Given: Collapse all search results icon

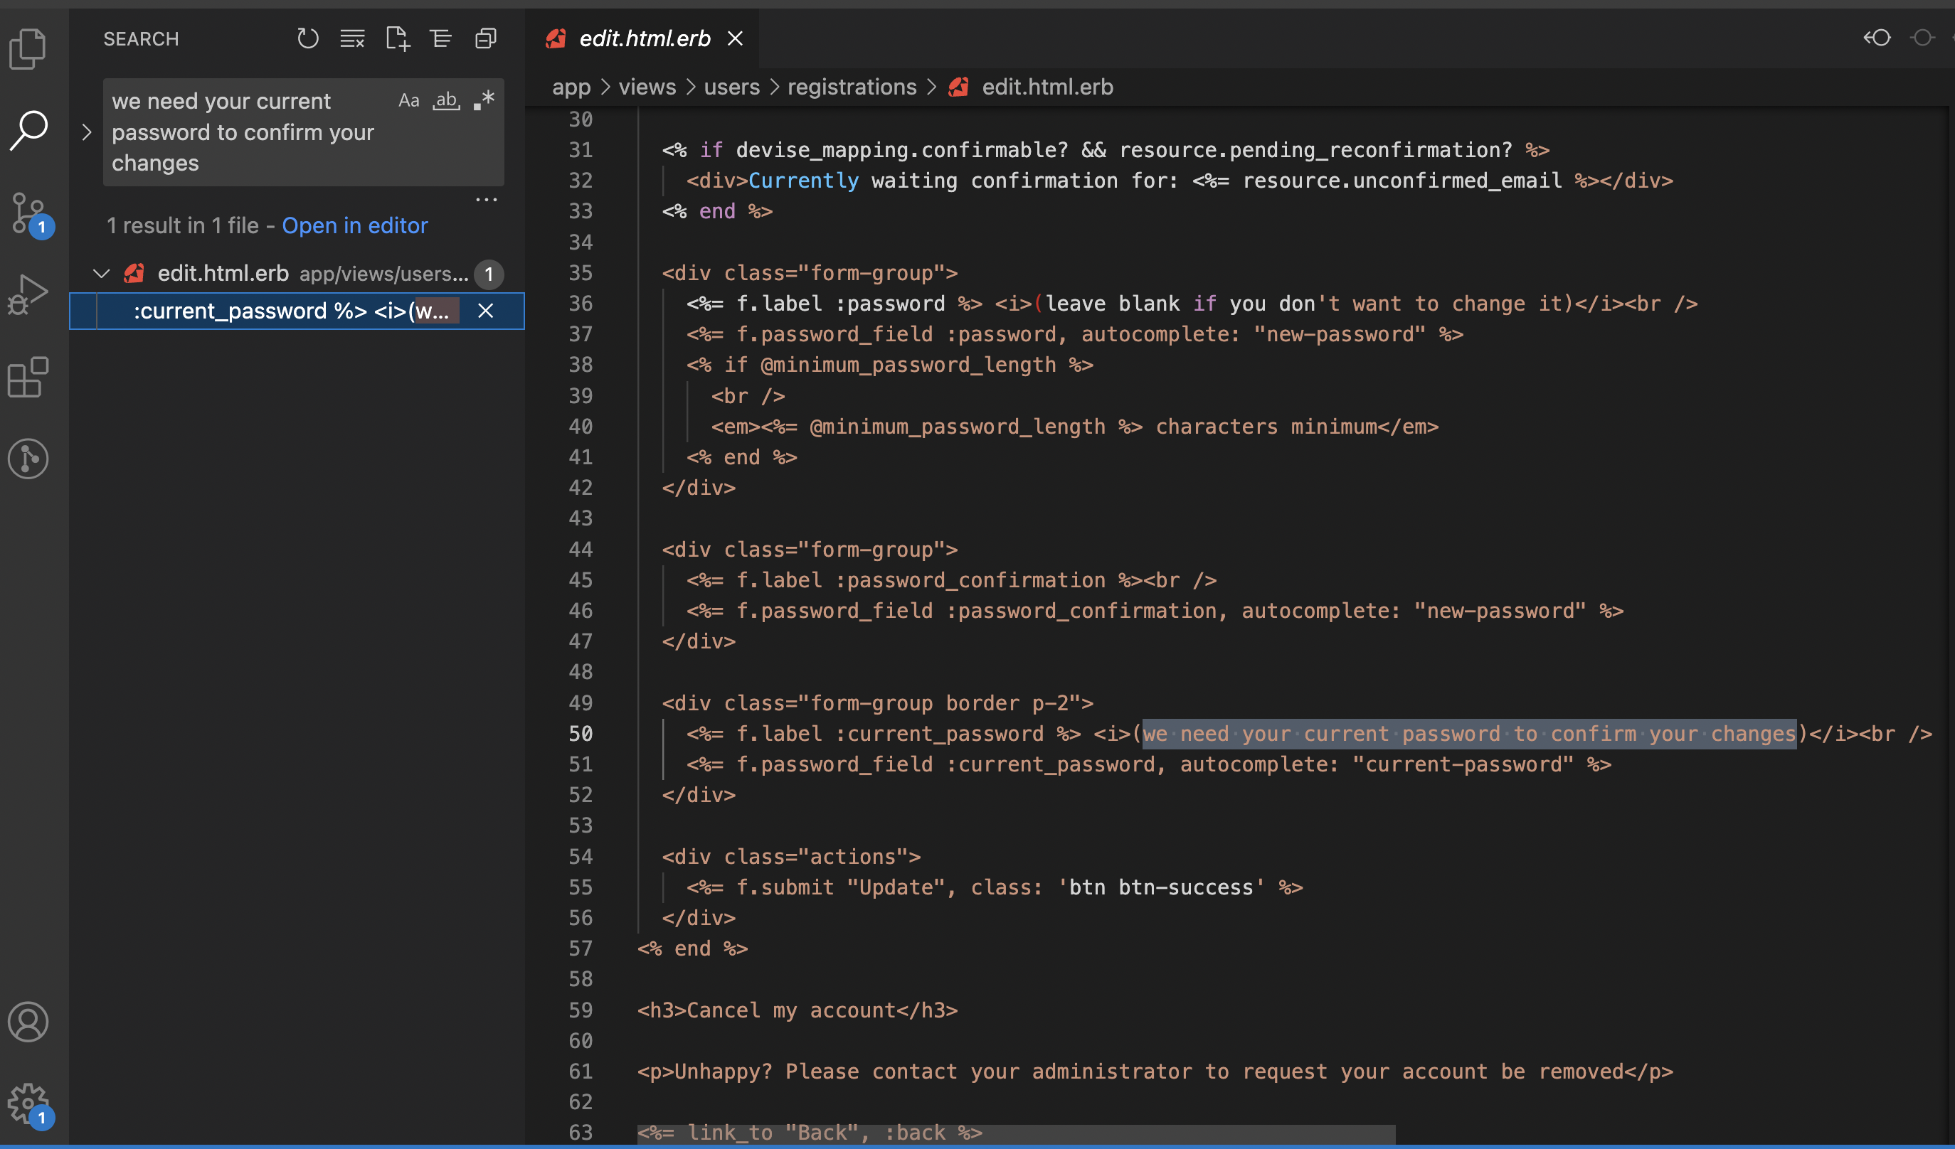Looking at the screenshot, I should tap(486, 38).
